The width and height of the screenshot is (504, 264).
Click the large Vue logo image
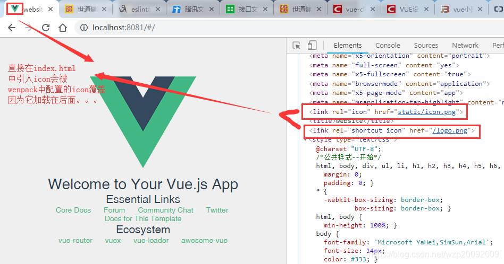point(143,122)
